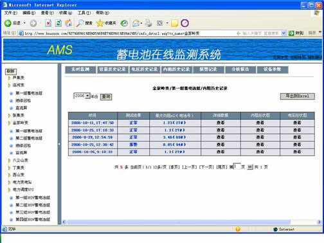Open Favorites star icon

click(100, 23)
